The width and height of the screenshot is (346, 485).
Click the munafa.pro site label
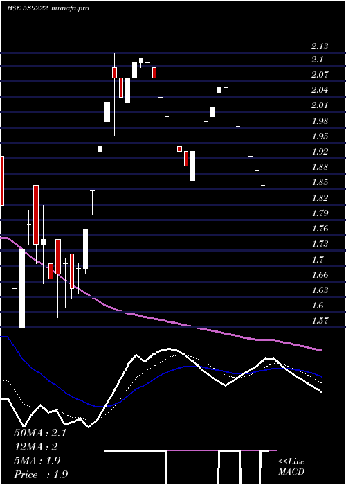pyautogui.click(x=71, y=8)
